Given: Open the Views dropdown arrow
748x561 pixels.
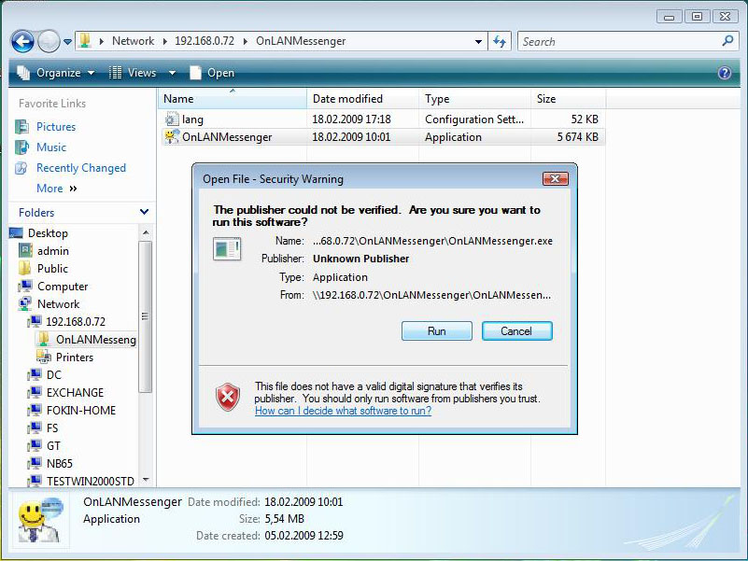Looking at the screenshot, I should tap(172, 73).
